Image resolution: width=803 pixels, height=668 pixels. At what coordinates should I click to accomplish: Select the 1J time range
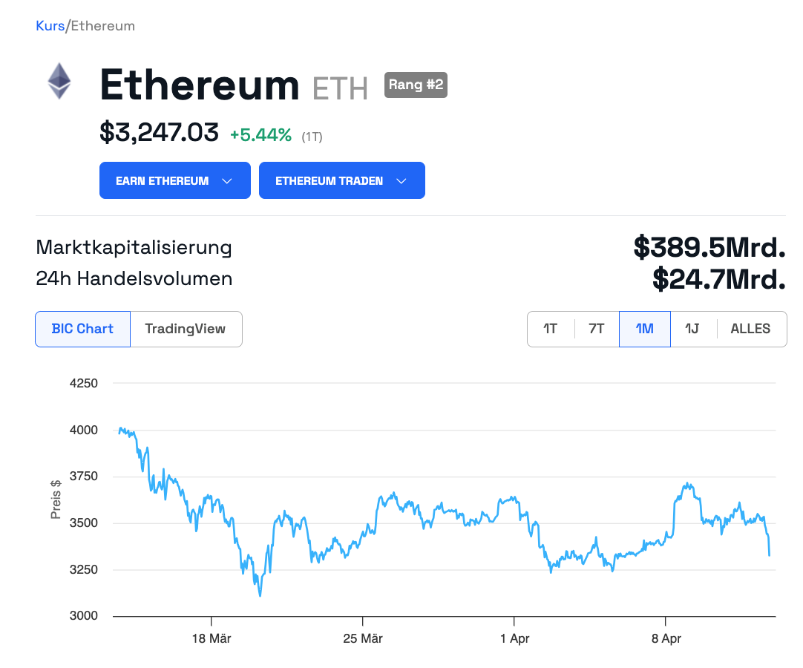(692, 329)
